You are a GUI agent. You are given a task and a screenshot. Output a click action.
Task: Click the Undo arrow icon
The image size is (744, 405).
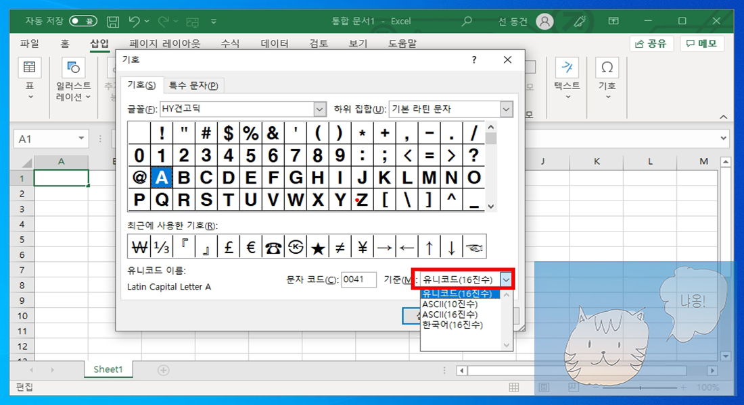(135, 22)
